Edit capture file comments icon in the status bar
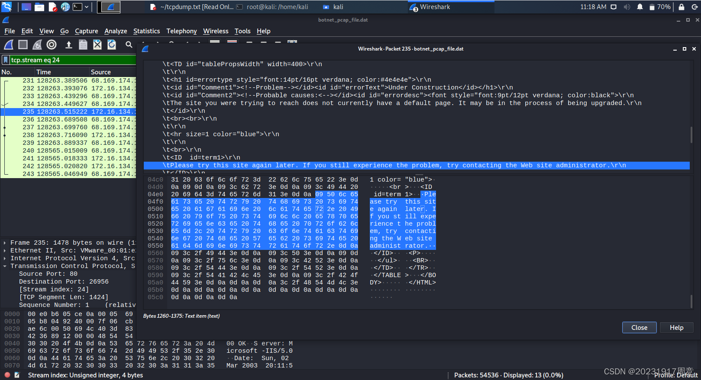The image size is (701, 380). pyautogui.click(x=17, y=375)
